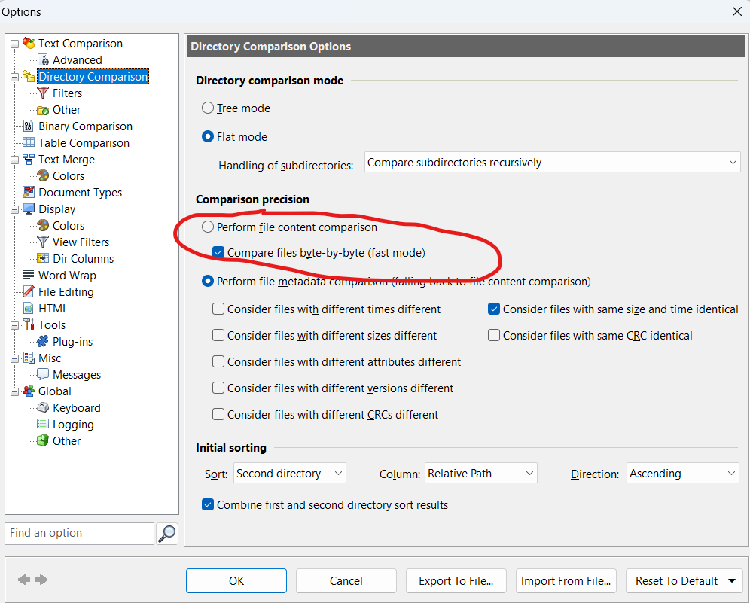This screenshot has width=750, height=603.
Task: Click the Word Wrap lines icon
Action: pyautogui.click(x=29, y=275)
